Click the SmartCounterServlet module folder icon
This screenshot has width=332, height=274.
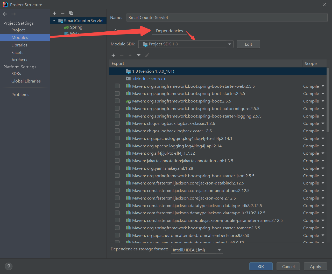61,21
